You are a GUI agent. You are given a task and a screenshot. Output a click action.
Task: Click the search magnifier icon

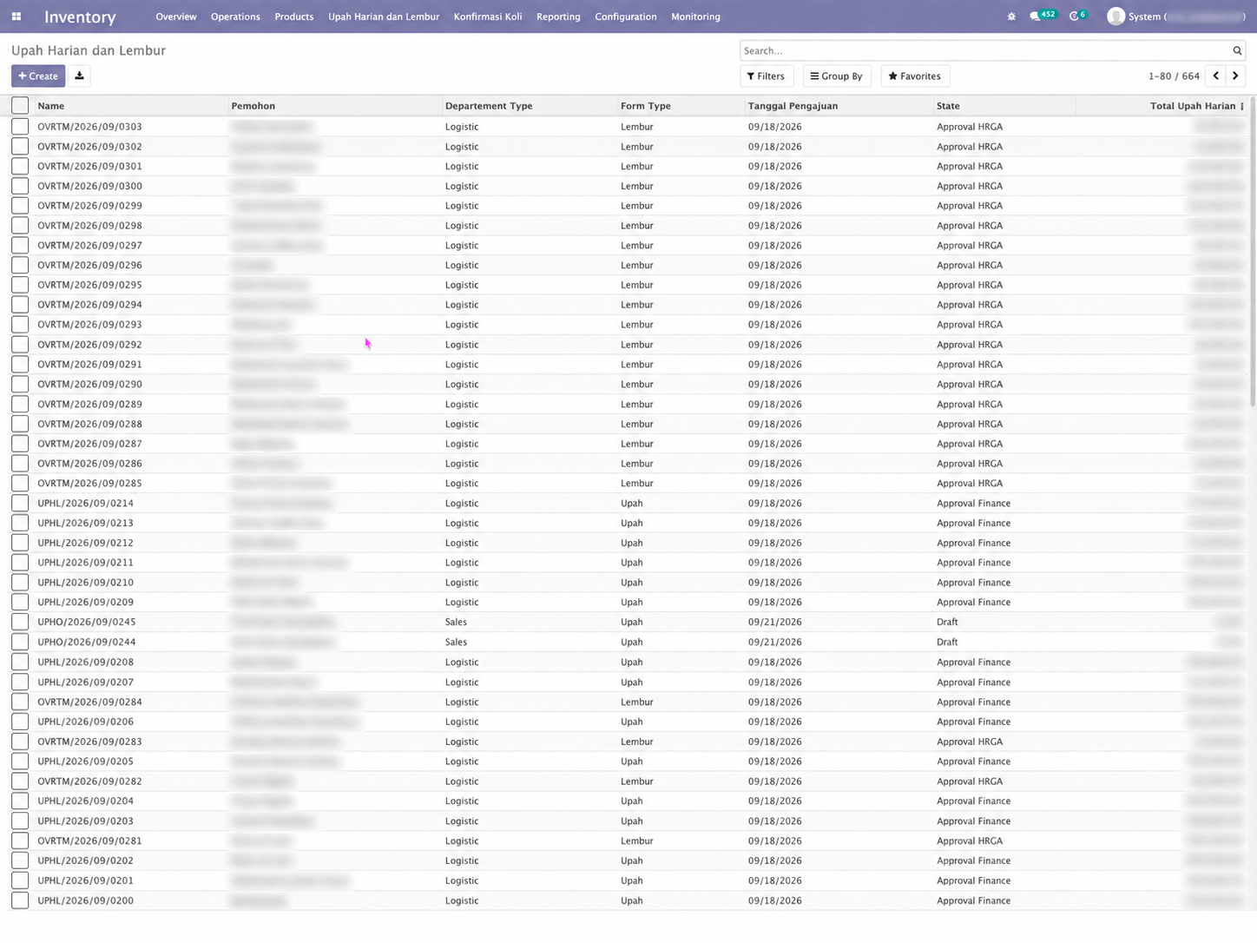tap(1237, 50)
